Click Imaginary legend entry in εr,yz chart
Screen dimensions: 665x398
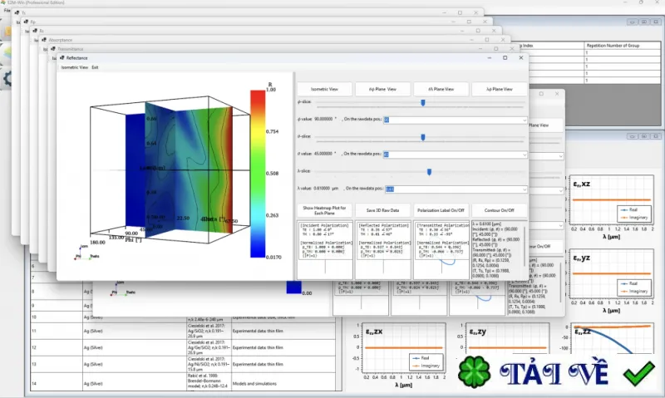pyautogui.click(x=634, y=291)
